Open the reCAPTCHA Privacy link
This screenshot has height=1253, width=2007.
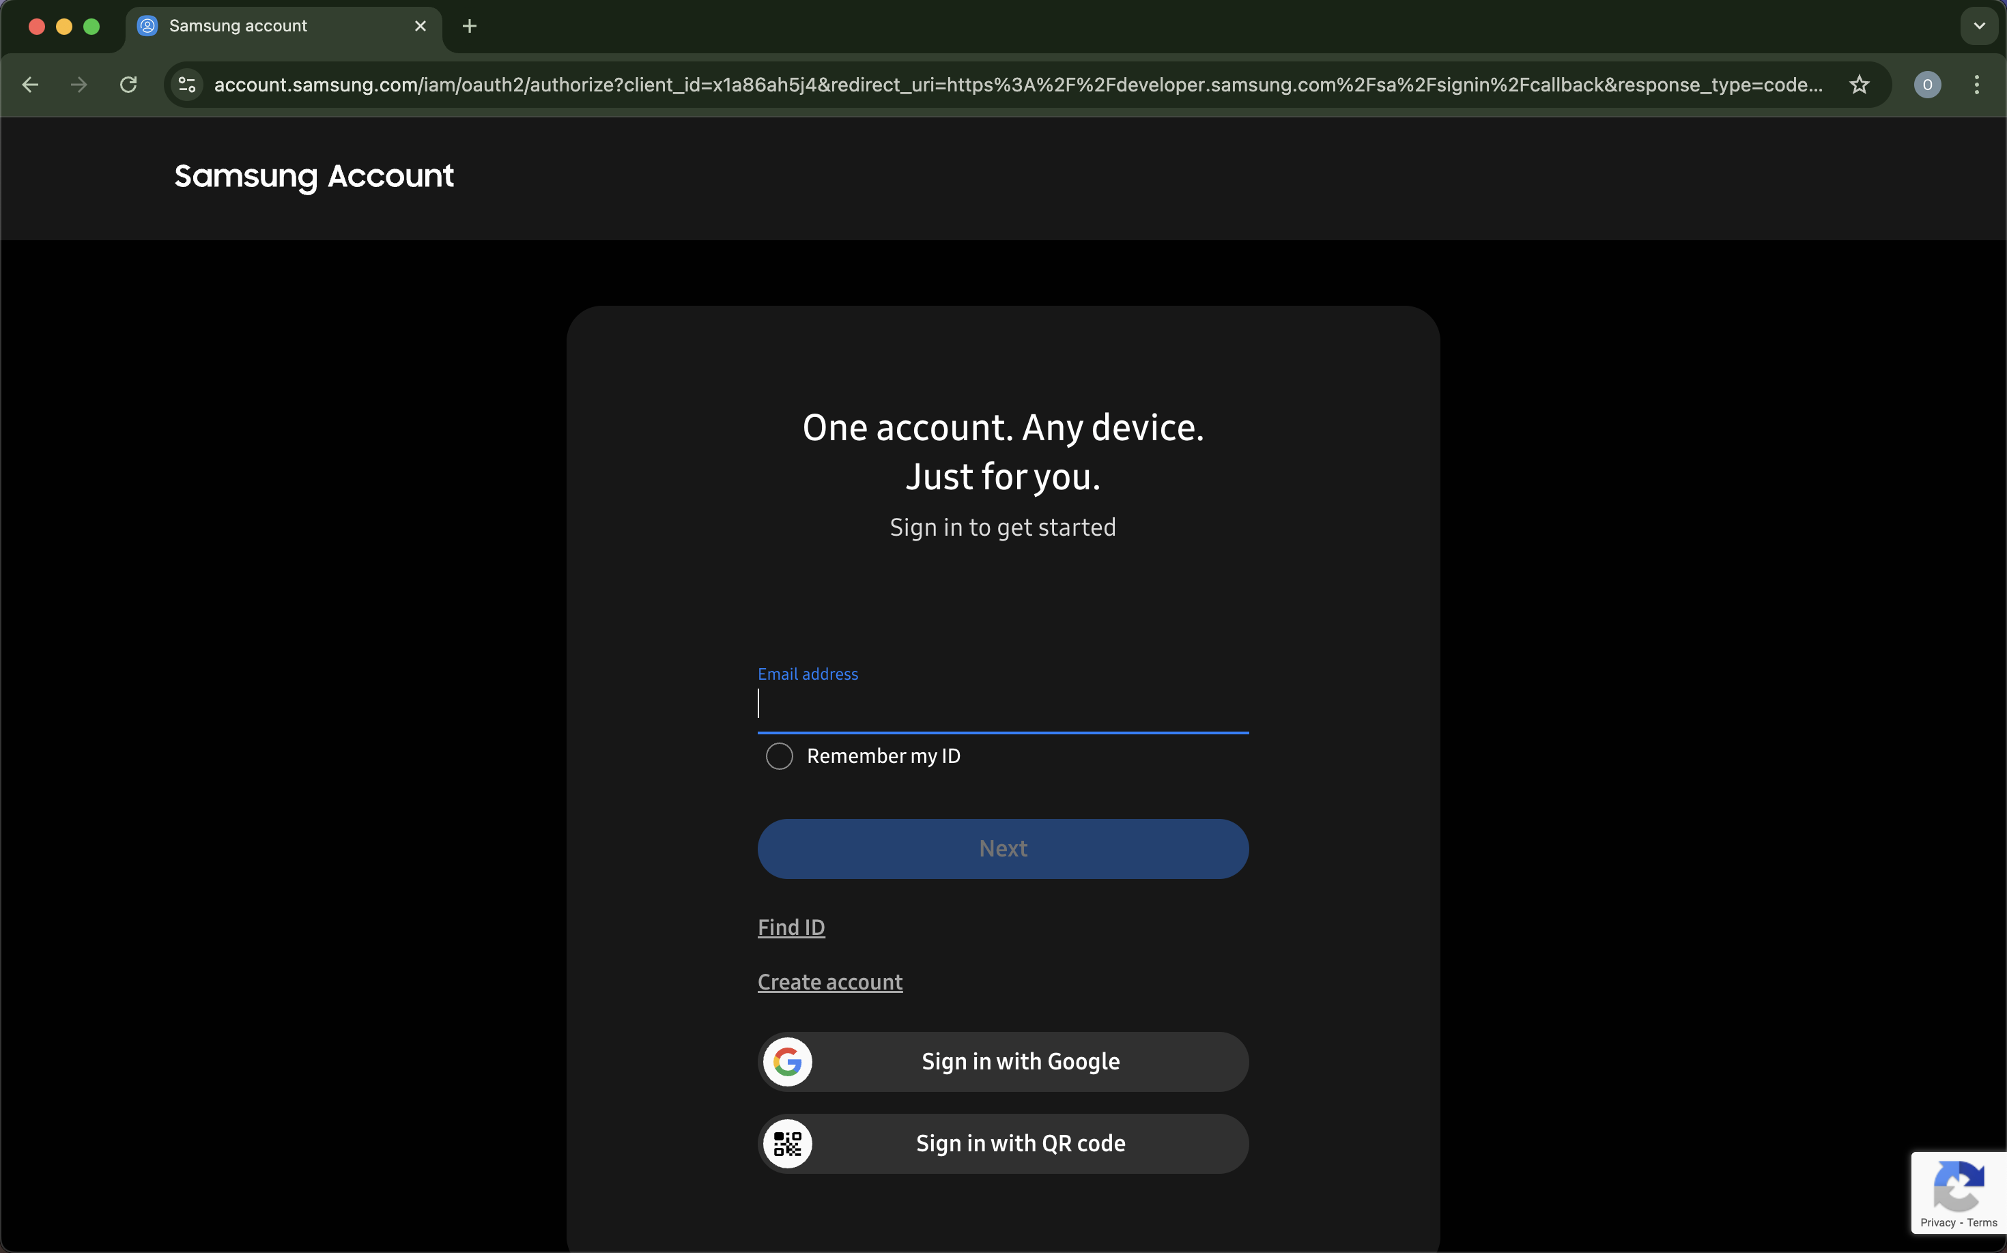1937,1222
